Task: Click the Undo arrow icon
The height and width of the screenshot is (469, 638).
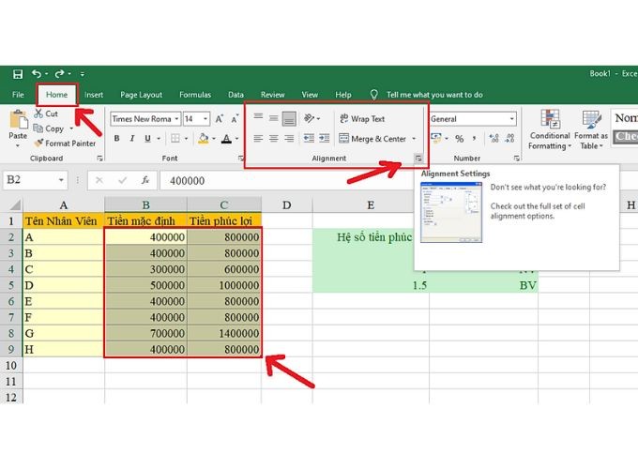Action: (x=37, y=73)
